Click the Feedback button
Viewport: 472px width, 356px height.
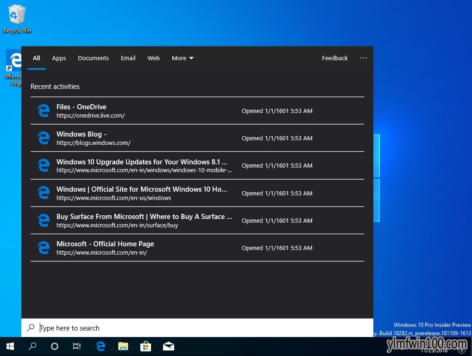[335, 58]
